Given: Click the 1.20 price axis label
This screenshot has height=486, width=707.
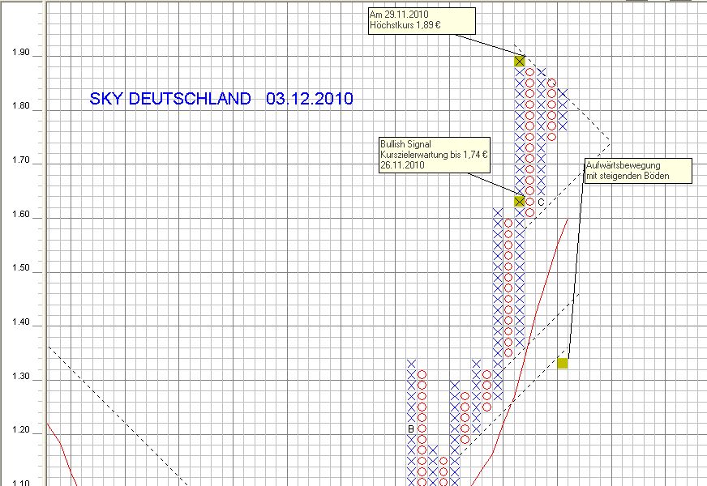Looking at the screenshot, I should coord(21,429).
